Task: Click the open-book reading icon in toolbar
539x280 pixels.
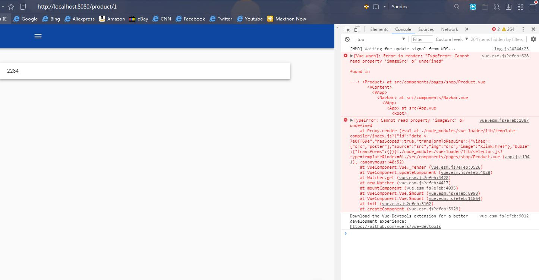Action: tap(376, 7)
